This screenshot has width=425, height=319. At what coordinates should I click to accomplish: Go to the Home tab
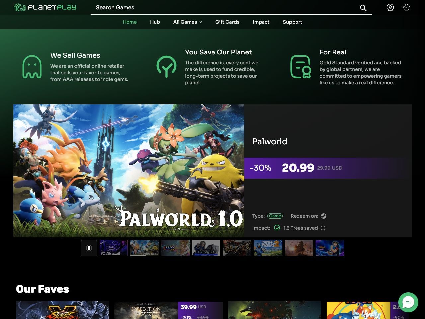click(x=130, y=22)
